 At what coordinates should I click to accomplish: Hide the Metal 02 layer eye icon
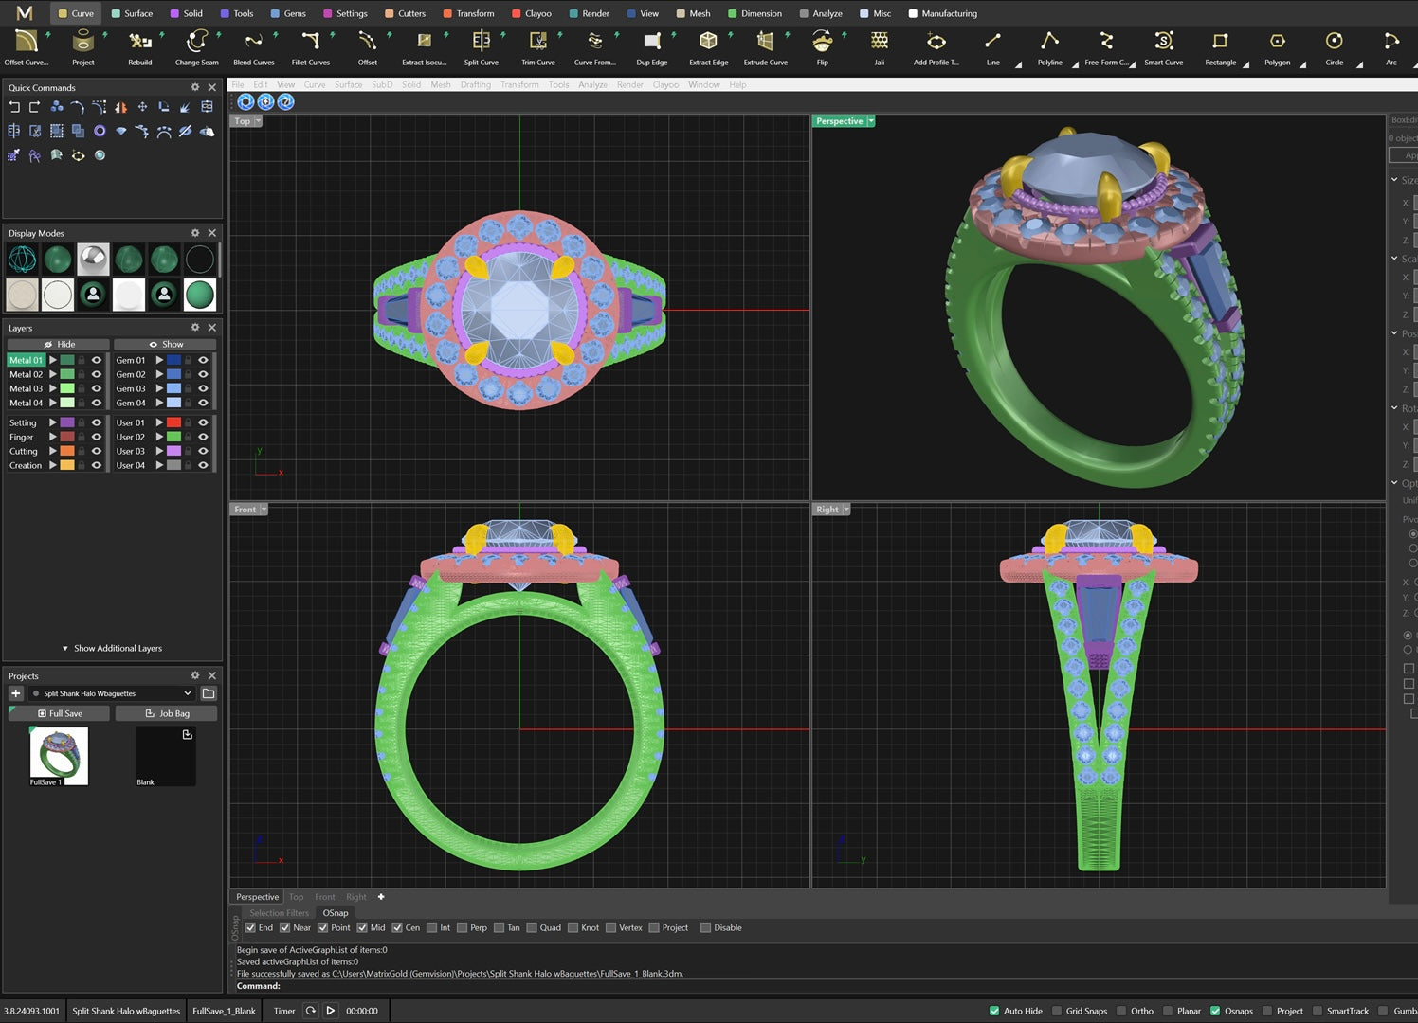tap(97, 374)
